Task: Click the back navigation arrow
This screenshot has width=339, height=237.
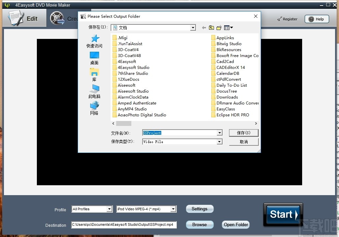Action: [204, 28]
